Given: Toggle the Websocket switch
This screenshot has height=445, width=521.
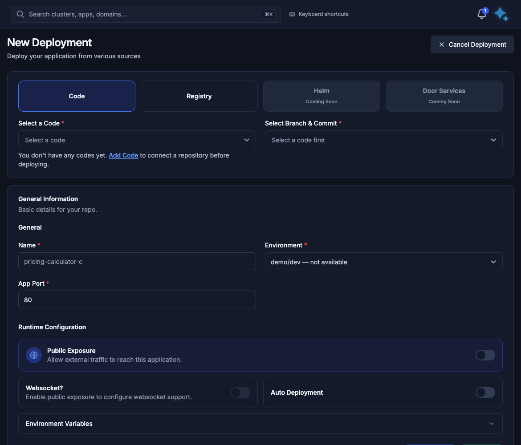Looking at the screenshot, I should (240, 392).
